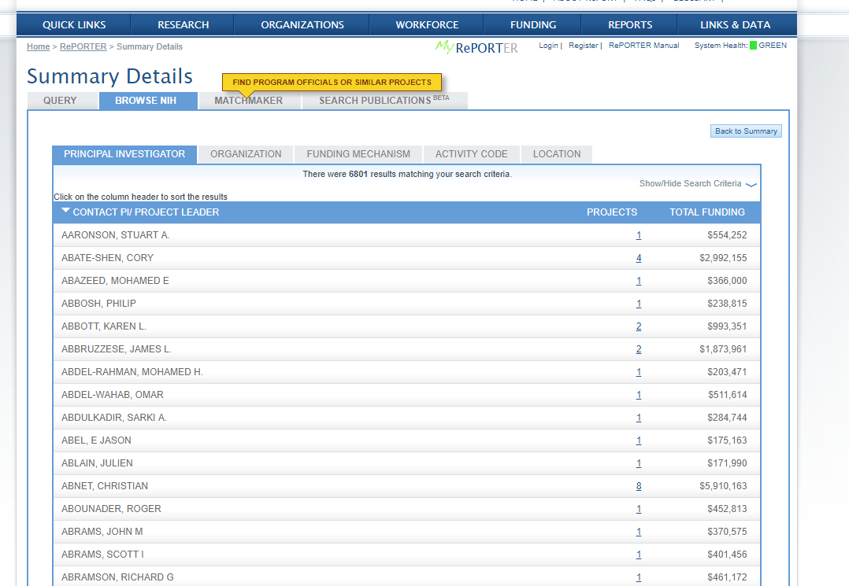Switch to the Matchmaker tab

pyautogui.click(x=248, y=101)
